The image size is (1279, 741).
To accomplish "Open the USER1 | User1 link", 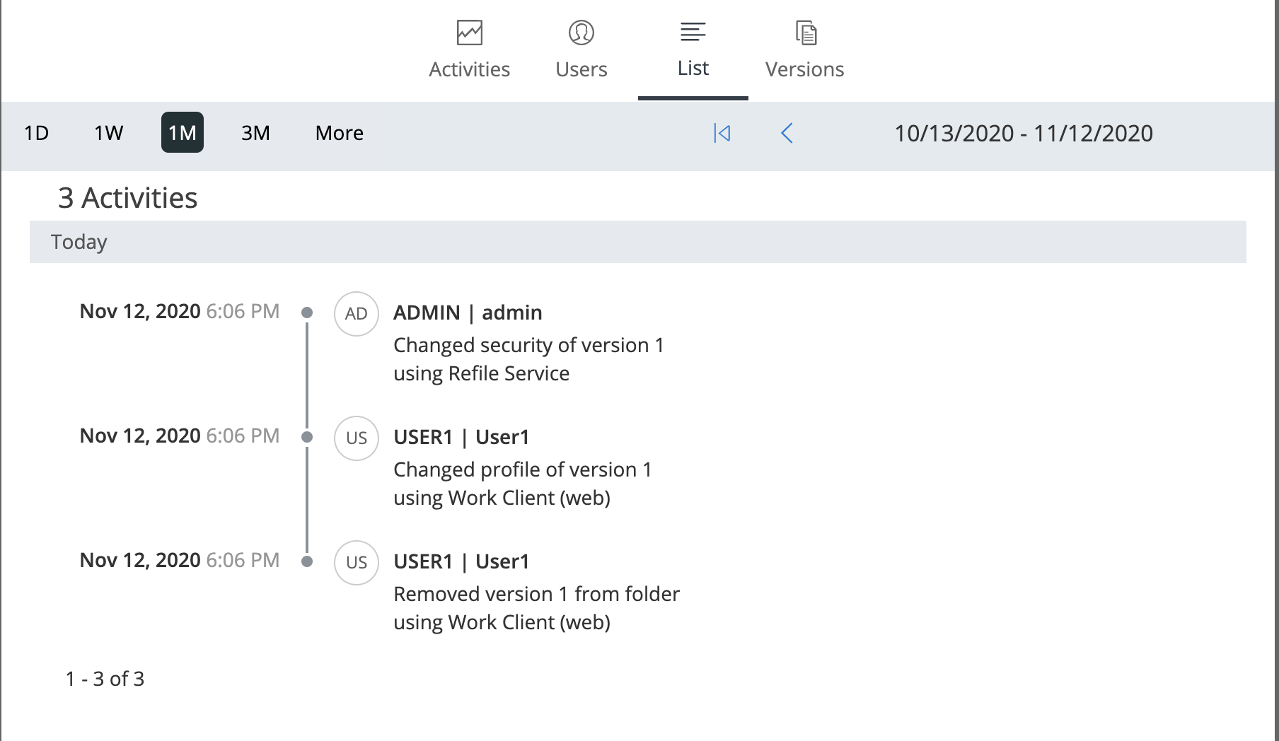I will click(x=461, y=436).
